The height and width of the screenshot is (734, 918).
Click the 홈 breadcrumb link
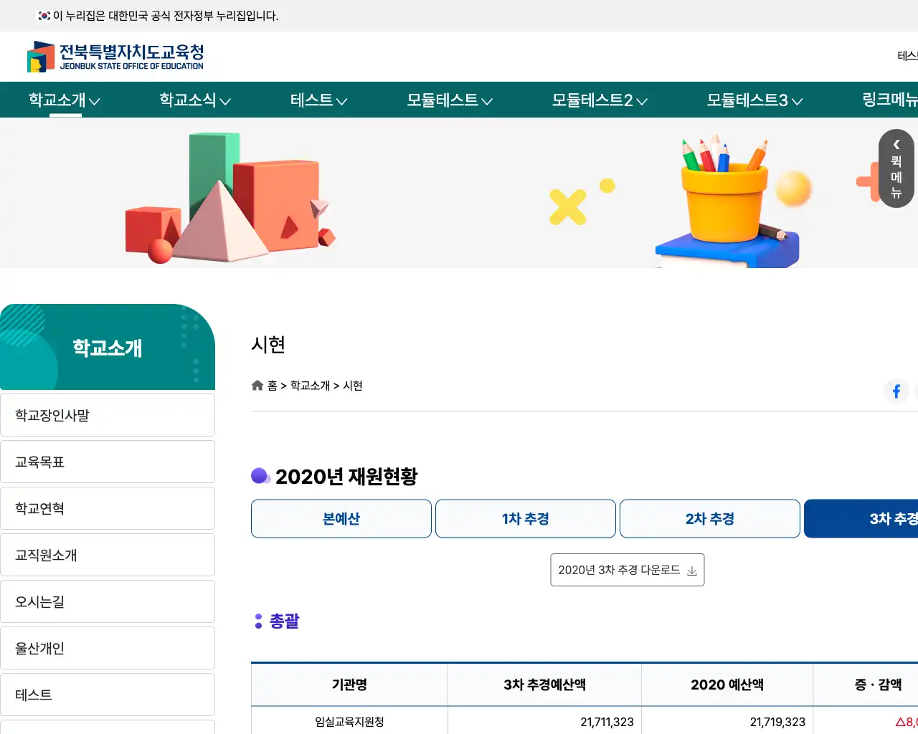[x=273, y=386]
